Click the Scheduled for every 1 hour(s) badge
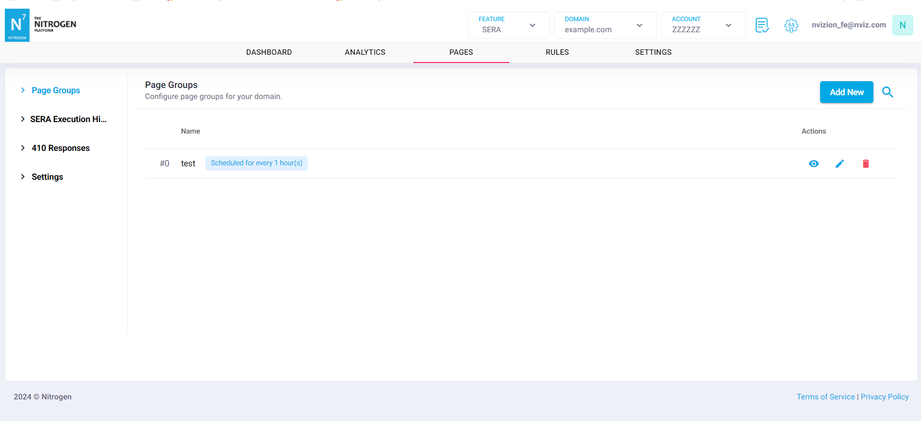 coord(256,163)
